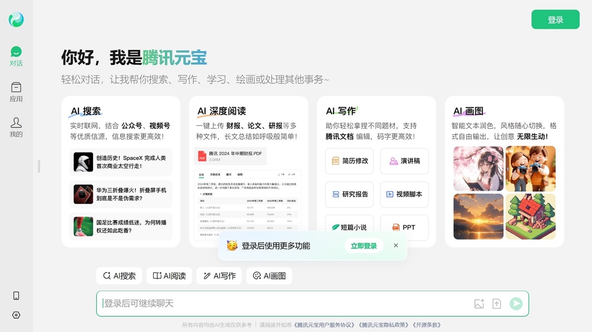Click the 研究报告 writing button

click(349, 194)
